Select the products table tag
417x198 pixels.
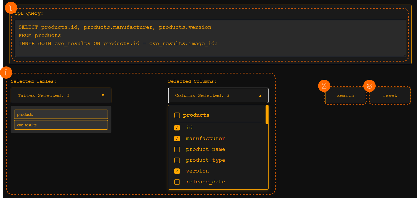click(61, 114)
